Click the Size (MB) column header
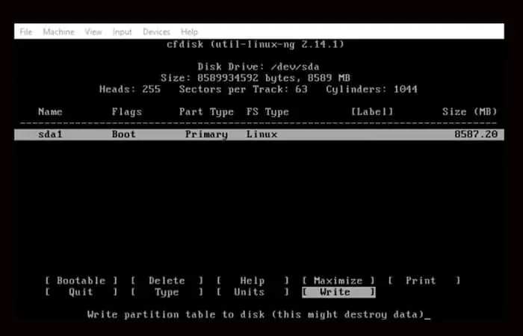This screenshot has width=523, height=336. coord(470,112)
